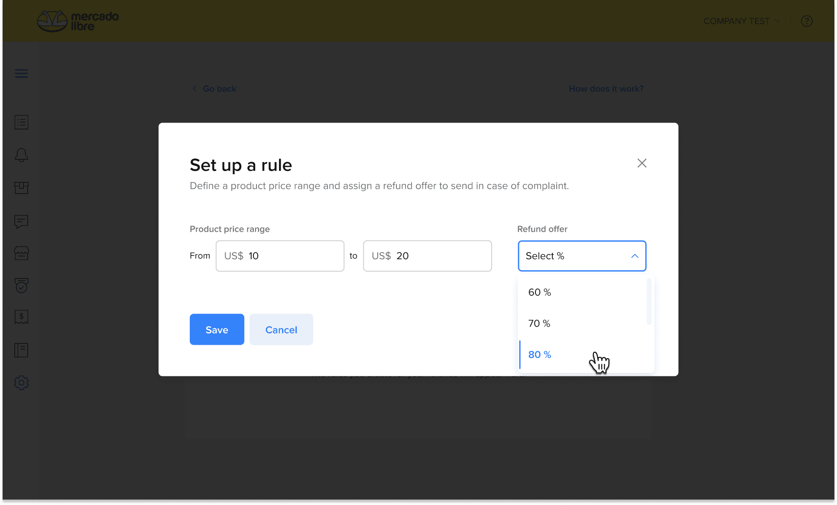Collapse the Select % refund dropdown

(582, 256)
